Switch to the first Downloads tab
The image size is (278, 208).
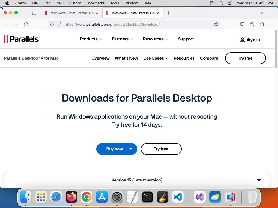(71, 13)
